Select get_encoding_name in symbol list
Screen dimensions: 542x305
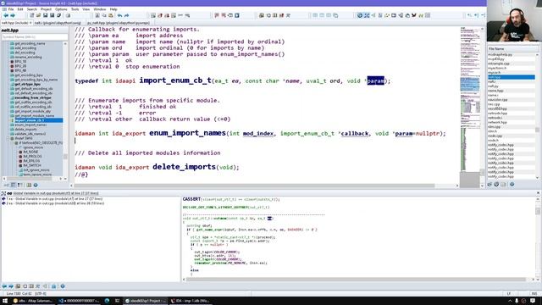[30, 43]
